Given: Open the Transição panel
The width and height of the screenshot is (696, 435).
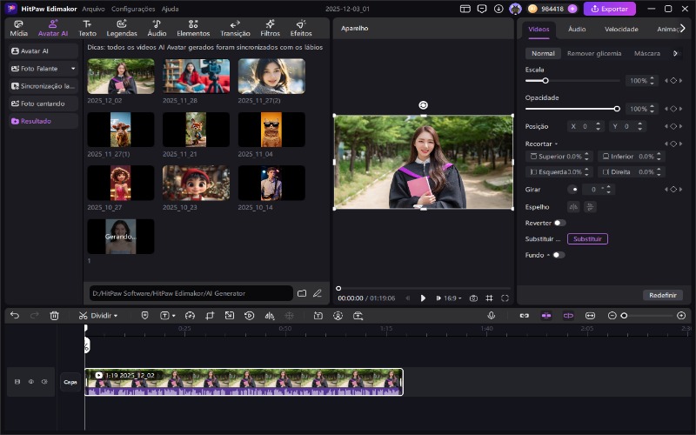Looking at the screenshot, I should [x=235, y=28].
